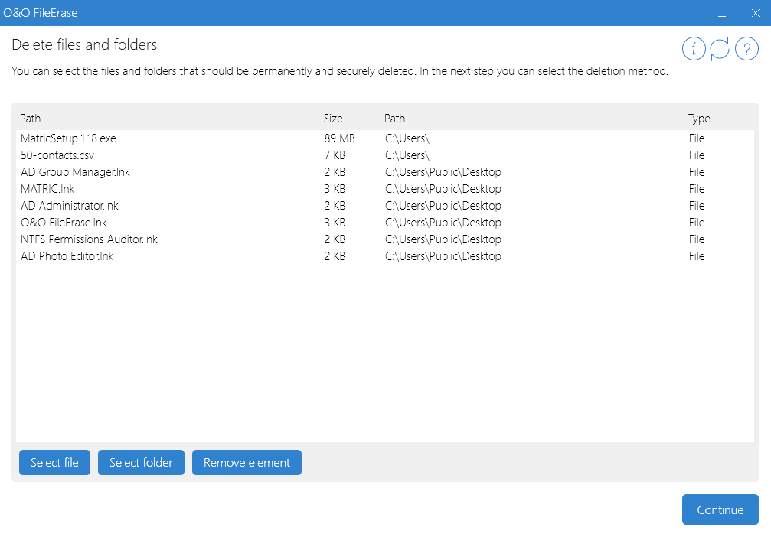771x537 pixels.
Task: Minimize the O&O FileErase window
Action: pyautogui.click(x=721, y=13)
